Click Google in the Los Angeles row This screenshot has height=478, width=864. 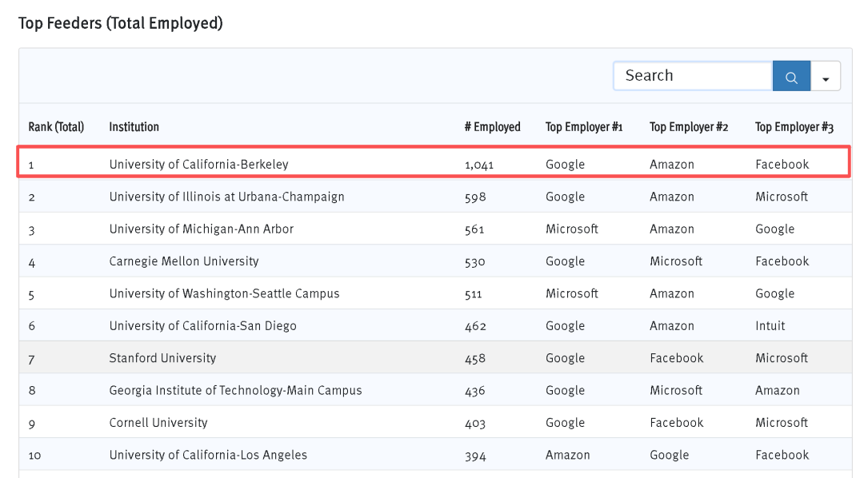(669, 455)
